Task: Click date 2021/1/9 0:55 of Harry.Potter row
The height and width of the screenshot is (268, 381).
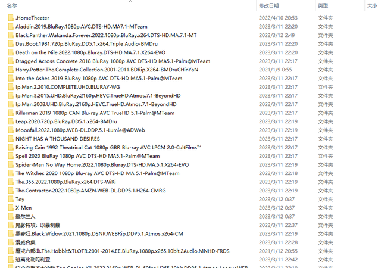Action: pyautogui.click(x=275, y=70)
